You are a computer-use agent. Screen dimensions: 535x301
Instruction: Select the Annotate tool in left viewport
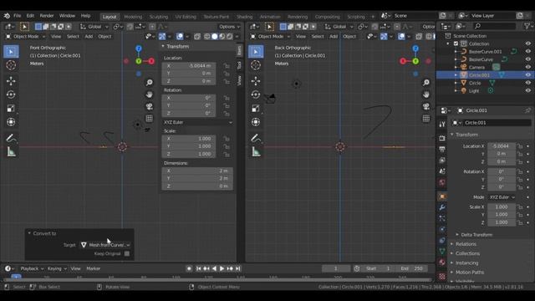click(x=11, y=138)
